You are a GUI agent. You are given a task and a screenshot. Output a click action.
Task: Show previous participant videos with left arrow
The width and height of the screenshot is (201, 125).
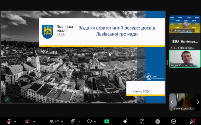click(x=172, y=102)
